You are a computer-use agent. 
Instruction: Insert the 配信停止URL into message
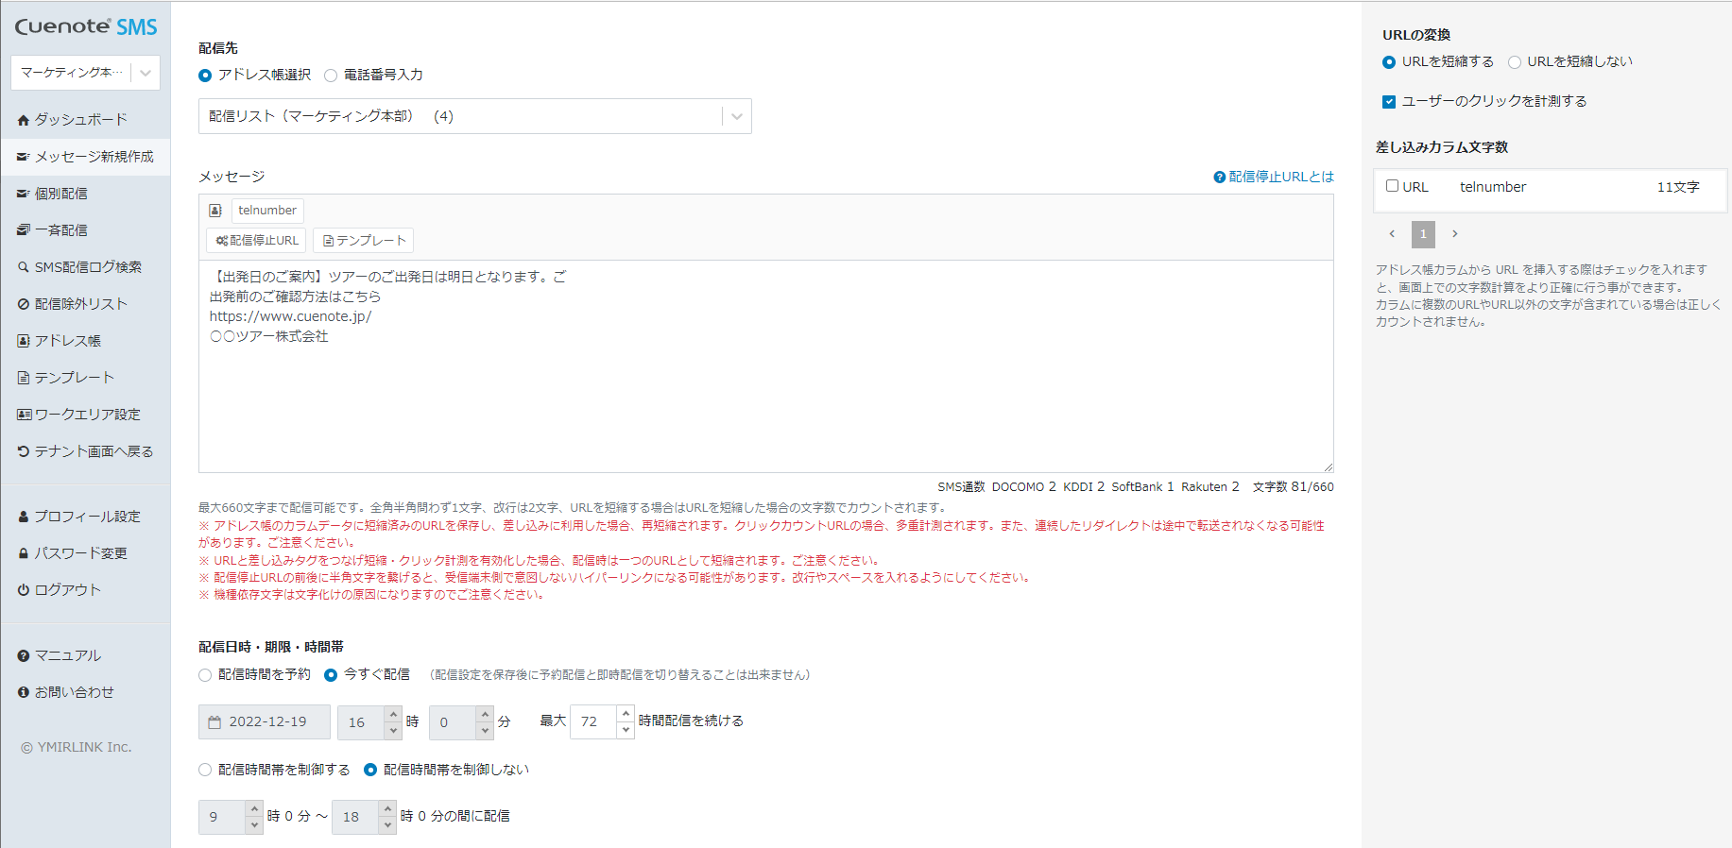point(257,241)
